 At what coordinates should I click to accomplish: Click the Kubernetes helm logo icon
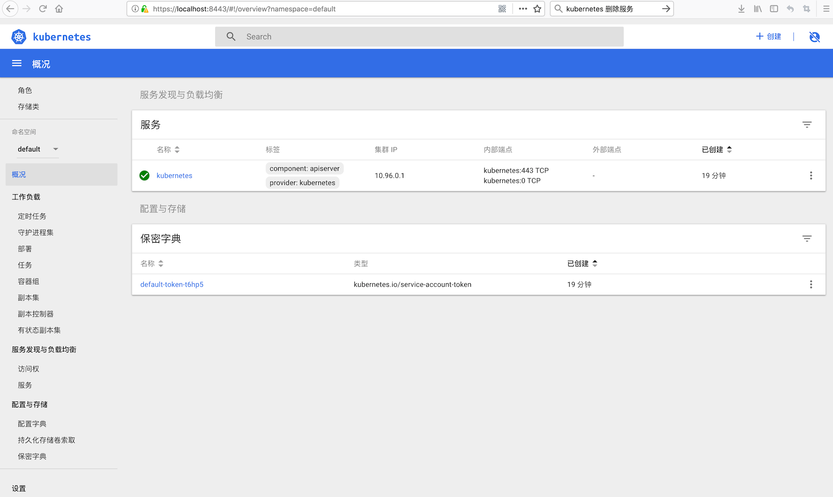[19, 37]
